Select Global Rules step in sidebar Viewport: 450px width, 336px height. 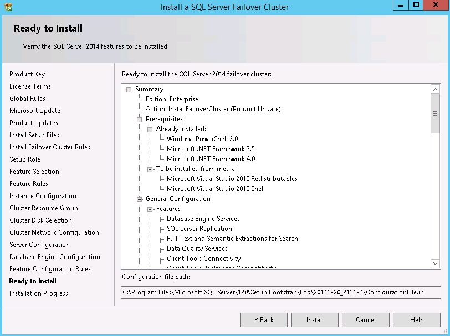27,99
